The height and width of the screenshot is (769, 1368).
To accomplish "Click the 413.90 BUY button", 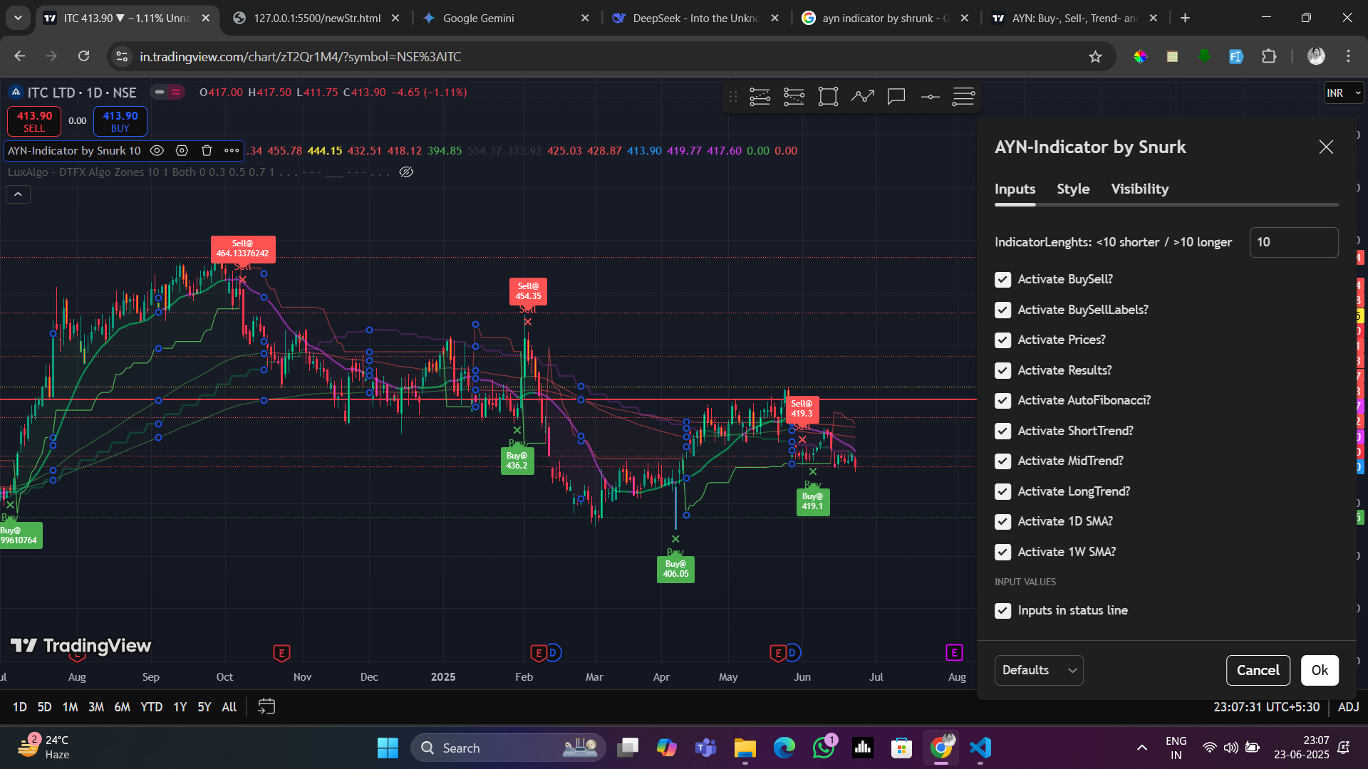I will pos(120,121).
